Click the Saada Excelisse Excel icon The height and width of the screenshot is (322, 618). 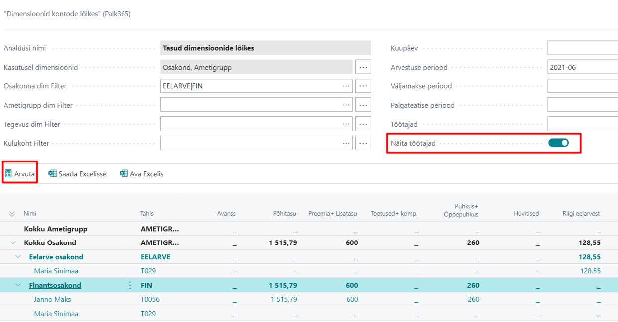point(52,174)
